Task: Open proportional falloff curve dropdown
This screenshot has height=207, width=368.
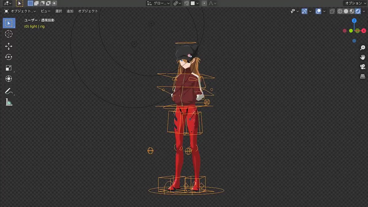Action: pos(213,3)
